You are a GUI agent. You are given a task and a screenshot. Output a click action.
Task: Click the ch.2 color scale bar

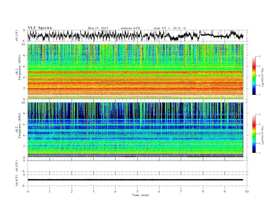tap(254, 134)
